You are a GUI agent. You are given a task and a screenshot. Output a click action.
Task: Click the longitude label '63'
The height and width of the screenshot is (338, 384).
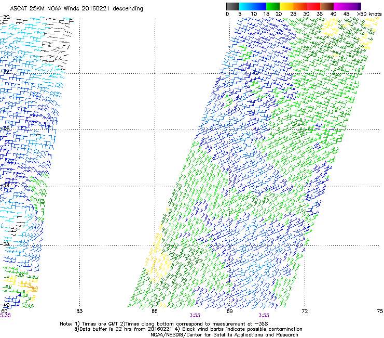(79, 311)
